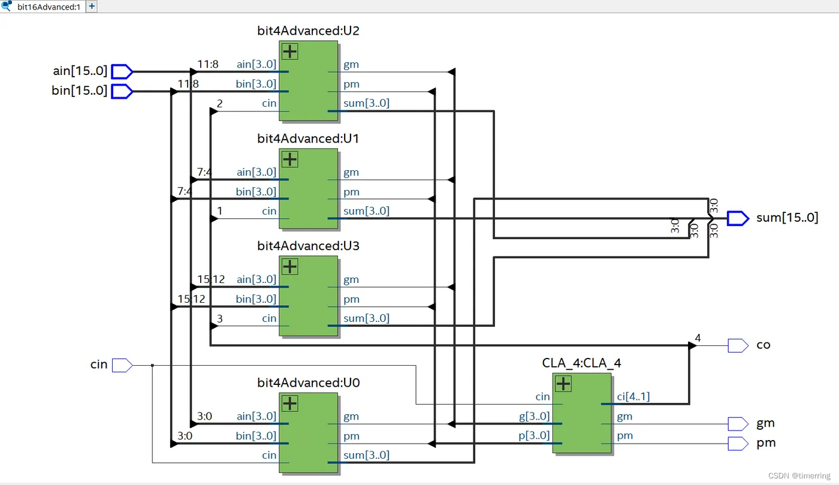The image size is (839, 485).
Task: Select cin port of U3 block
Action: coord(269,318)
